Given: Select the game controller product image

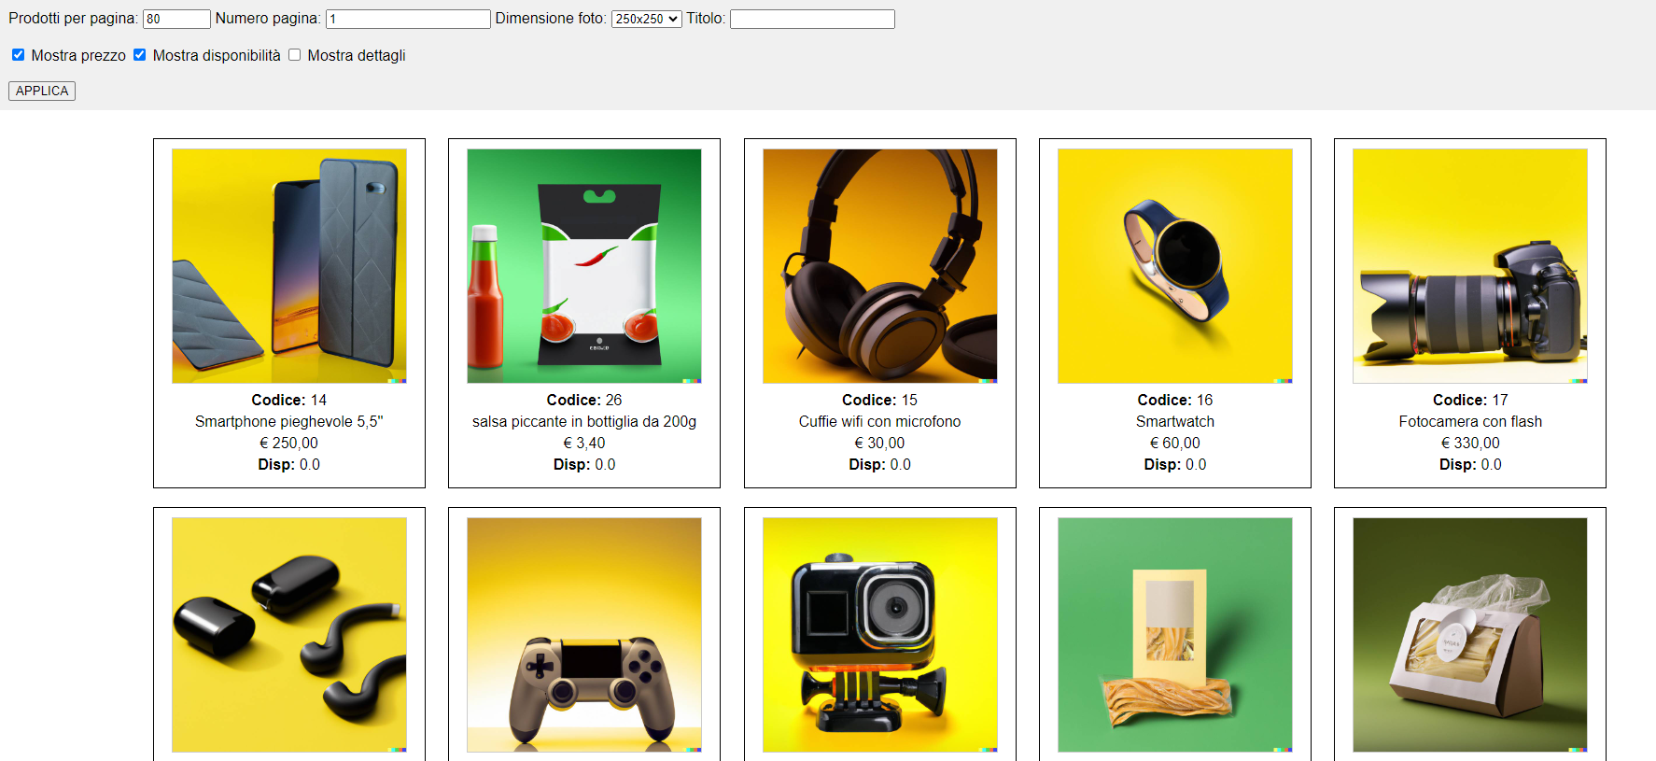Looking at the screenshot, I should tap(584, 635).
